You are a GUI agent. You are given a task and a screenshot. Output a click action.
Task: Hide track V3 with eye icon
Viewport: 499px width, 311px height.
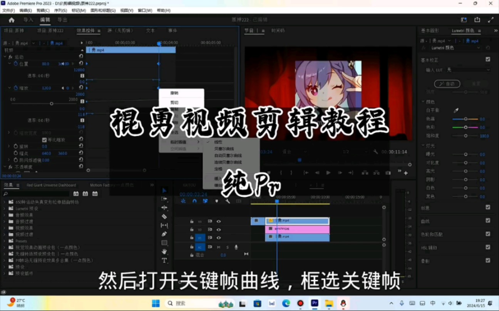[x=219, y=221]
